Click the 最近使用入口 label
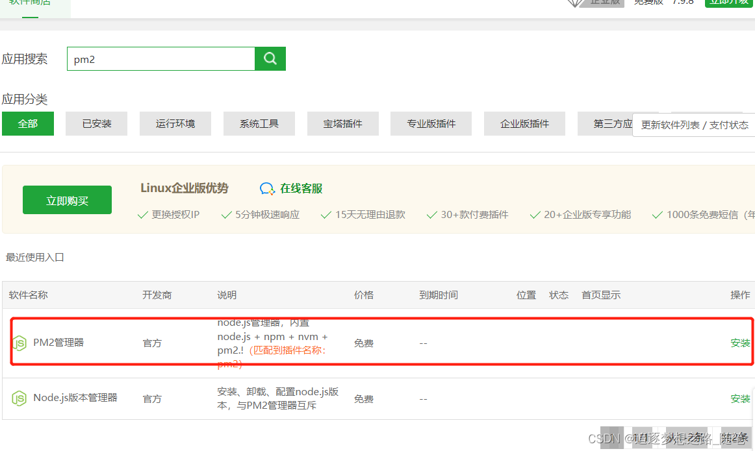This screenshot has height=451, width=755. (34, 257)
